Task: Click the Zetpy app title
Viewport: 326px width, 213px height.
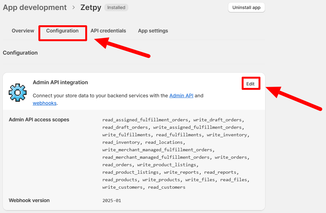Action: tap(91, 7)
